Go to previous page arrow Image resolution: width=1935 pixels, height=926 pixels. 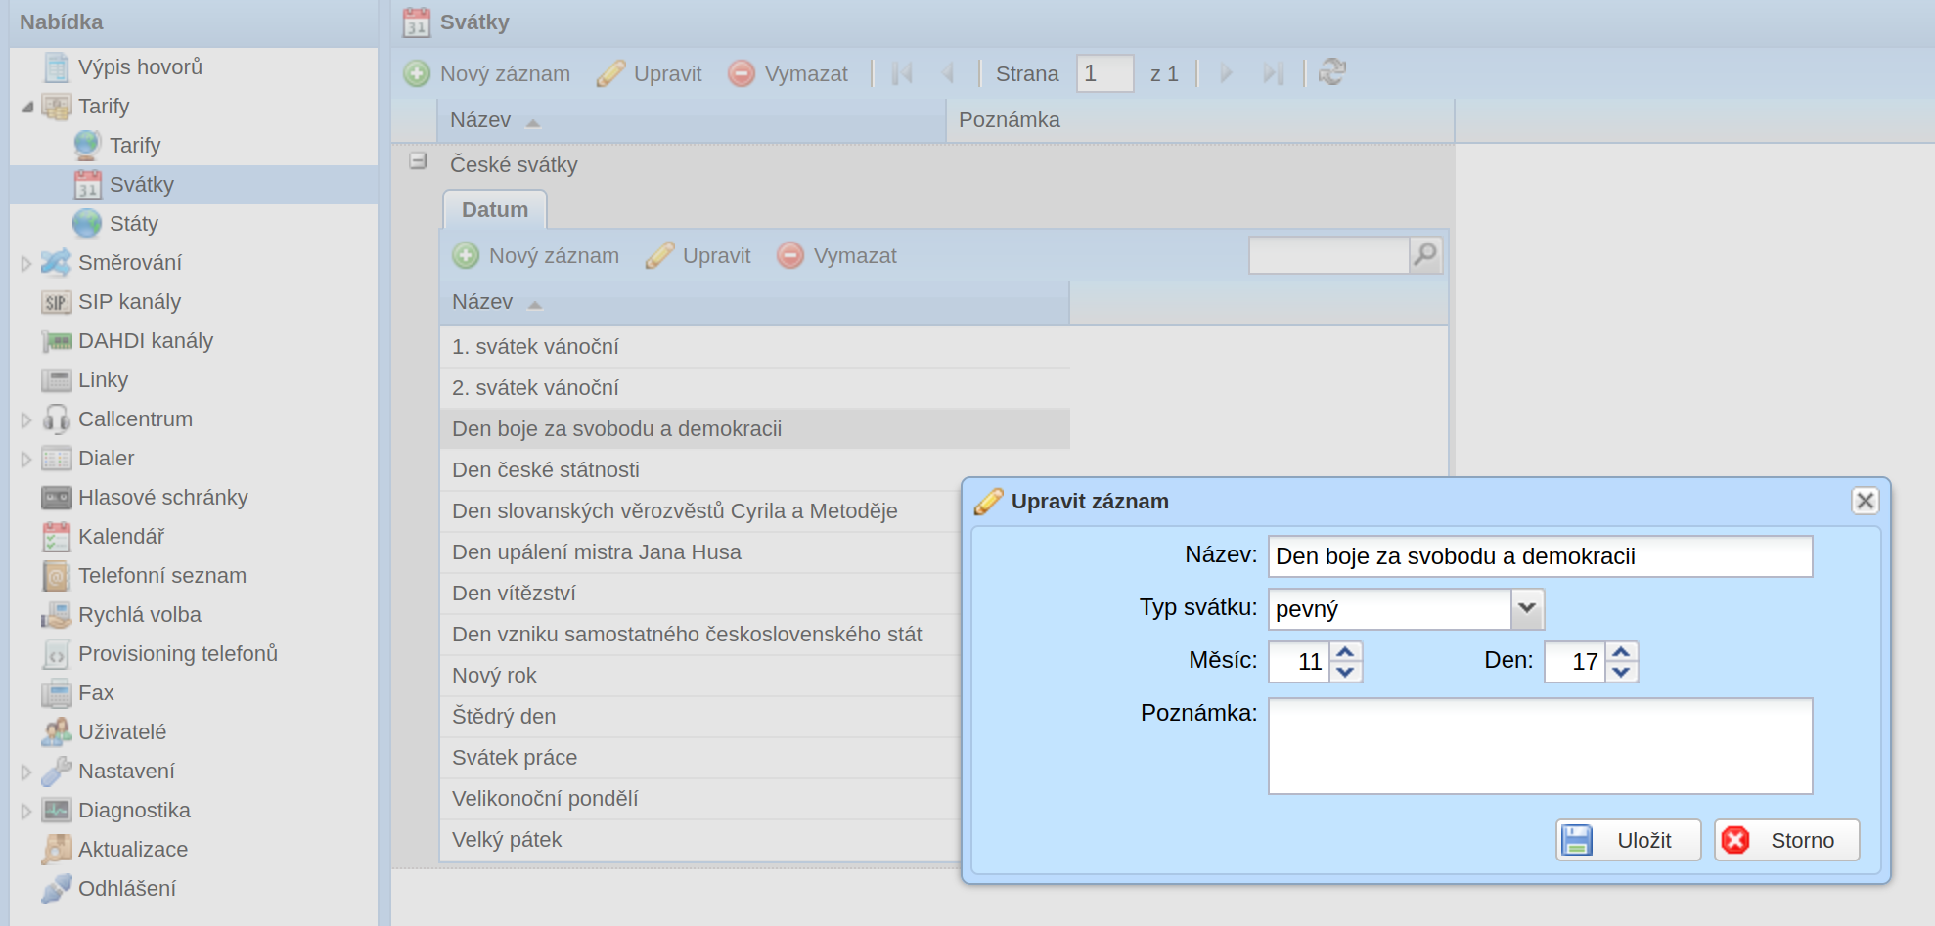pyautogui.click(x=947, y=73)
